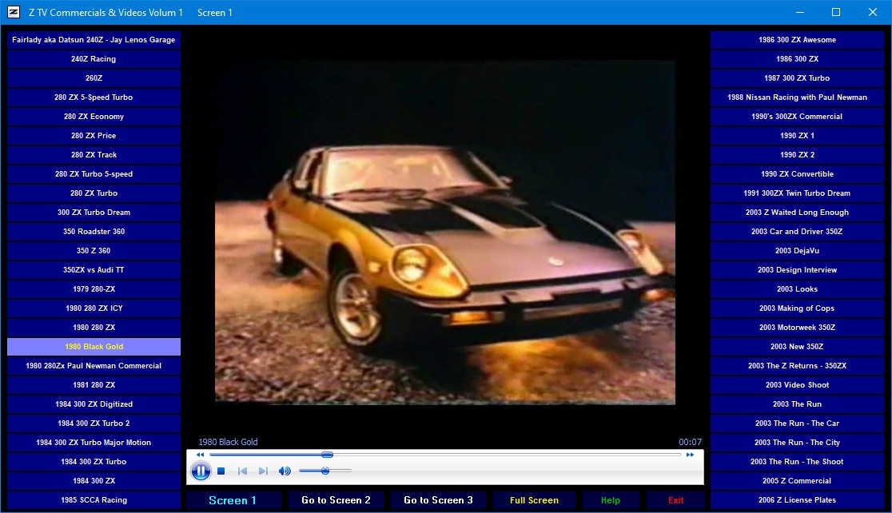Select 1990's 300ZX Commercial

pos(797,117)
